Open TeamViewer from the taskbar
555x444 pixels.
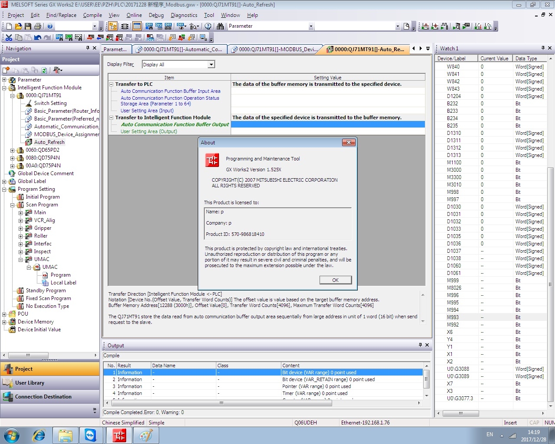(x=91, y=435)
